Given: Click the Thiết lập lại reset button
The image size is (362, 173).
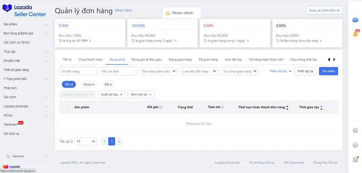Looking at the screenshot, I should (305, 71).
